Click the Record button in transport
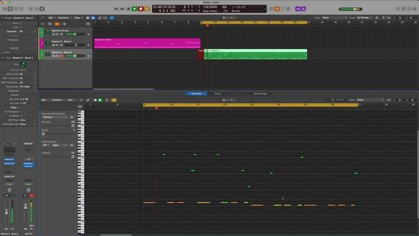 coord(141,9)
